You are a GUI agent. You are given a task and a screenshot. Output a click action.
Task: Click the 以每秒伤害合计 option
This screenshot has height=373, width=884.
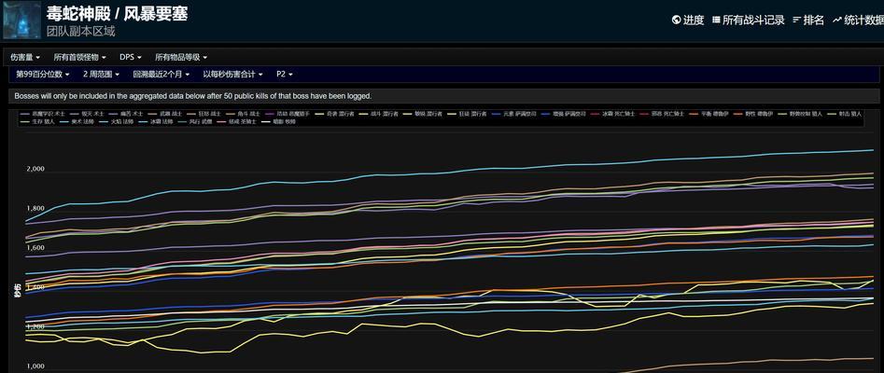tap(232, 74)
